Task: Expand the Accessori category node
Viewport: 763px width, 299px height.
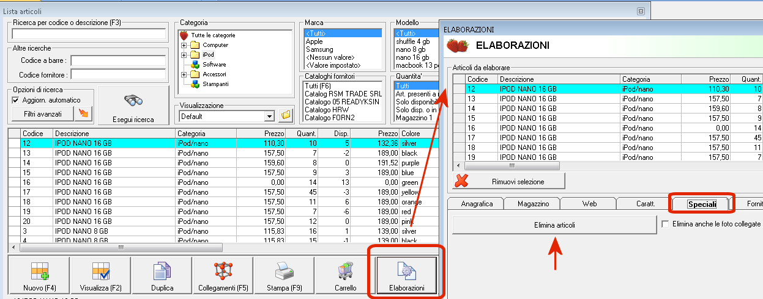Action: [183, 74]
